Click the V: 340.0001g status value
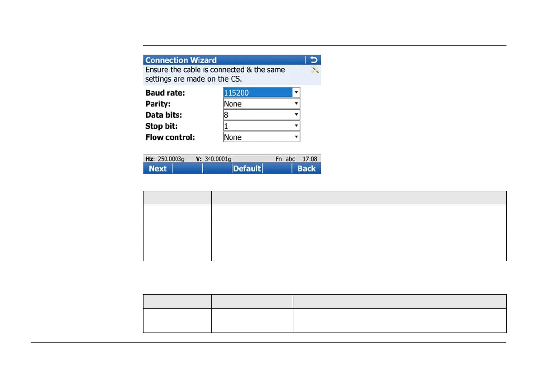Viewport: 537px width, 379px height. pos(213,159)
